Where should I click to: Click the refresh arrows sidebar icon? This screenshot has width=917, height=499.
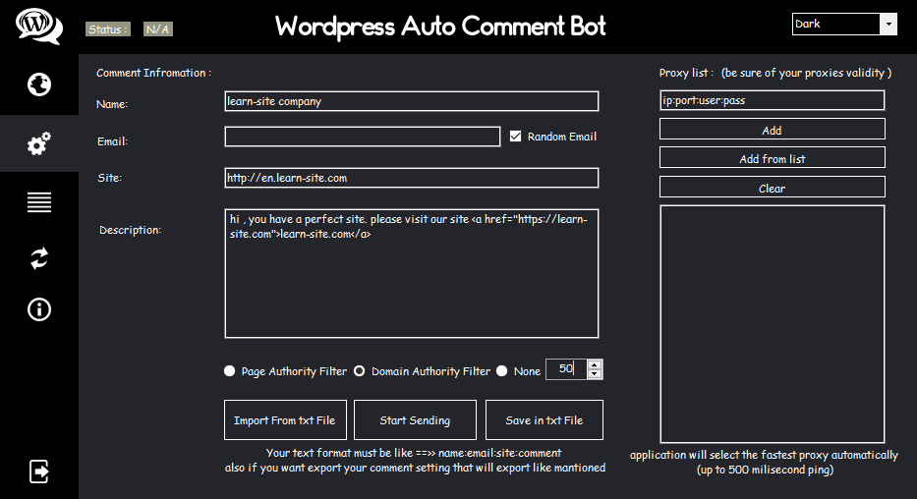pyautogui.click(x=39, y=258)
